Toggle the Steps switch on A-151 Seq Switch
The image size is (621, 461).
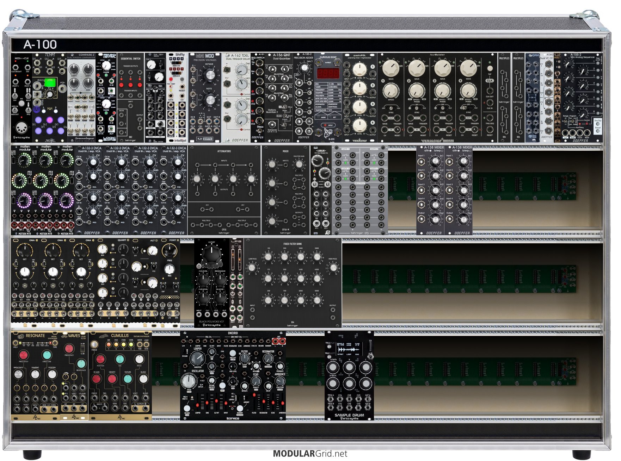[260, 132]
